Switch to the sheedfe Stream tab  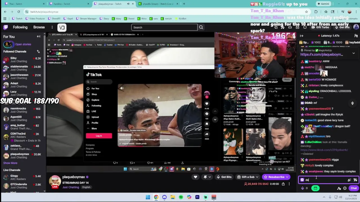pos(158,4)
